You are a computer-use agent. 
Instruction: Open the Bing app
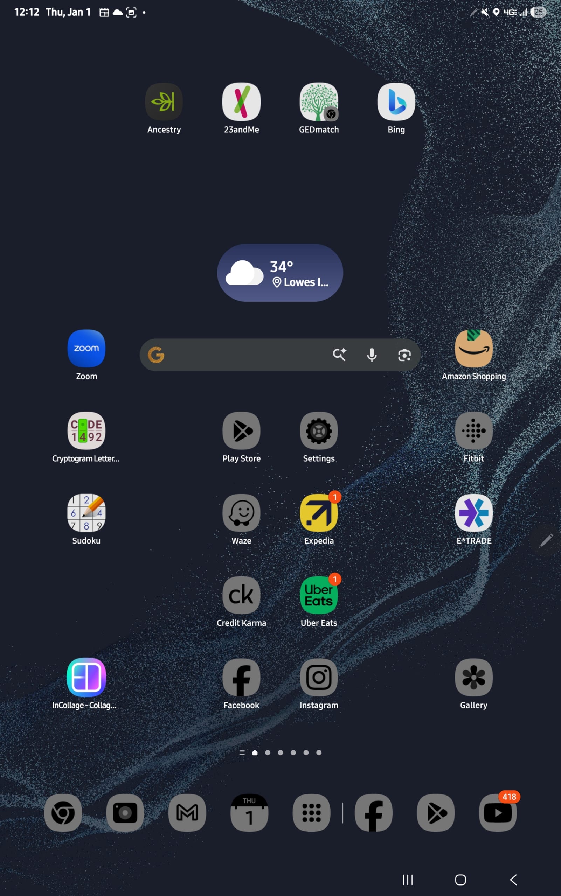pos(396,101)
